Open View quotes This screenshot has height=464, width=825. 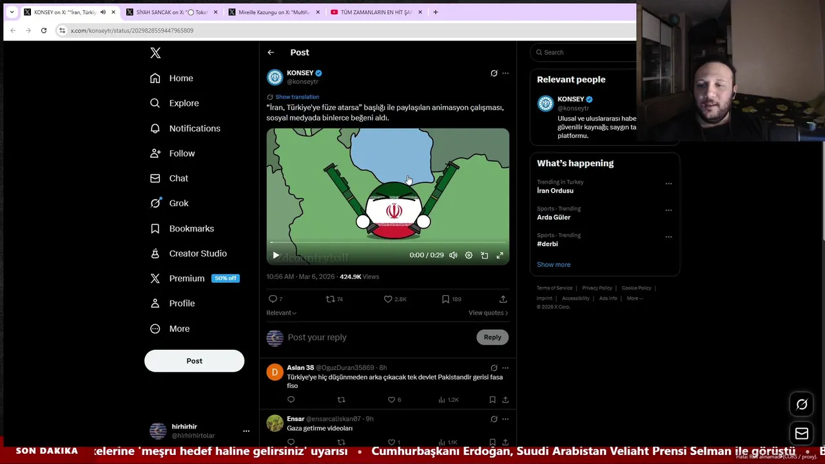[x=488, y=313]
